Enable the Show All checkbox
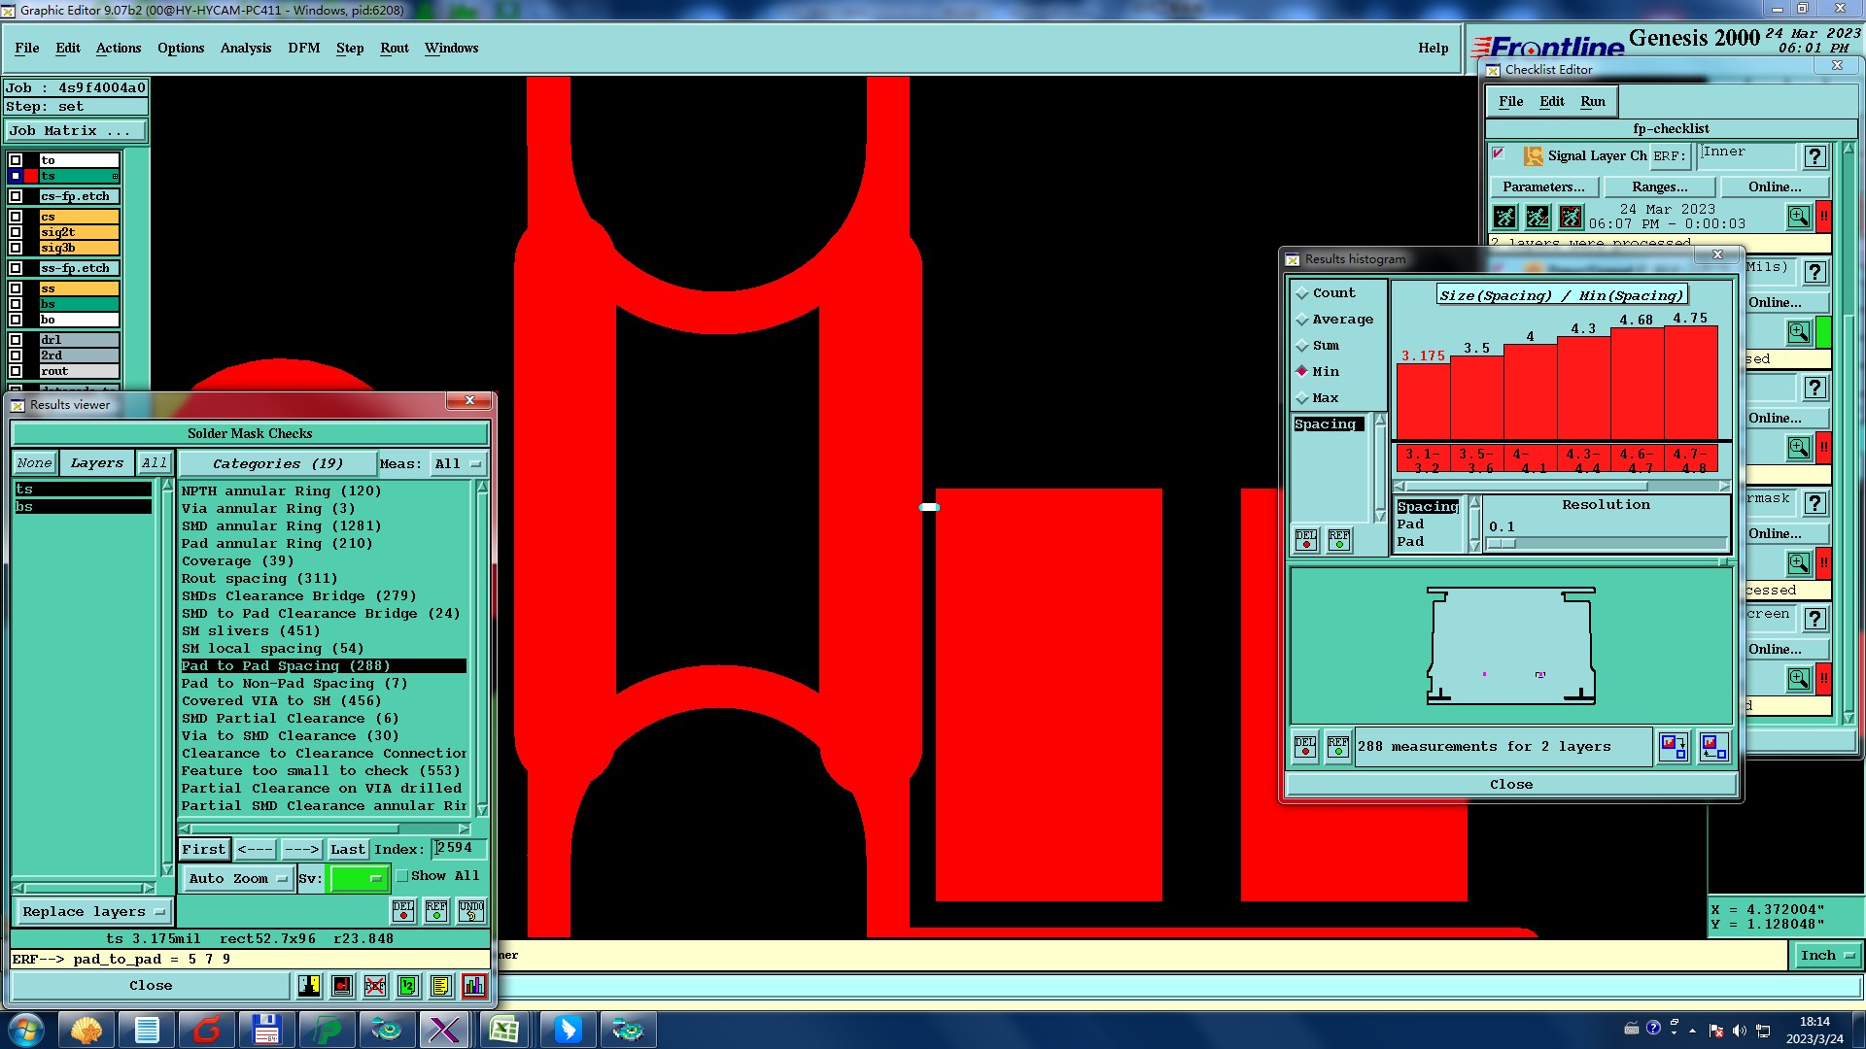 coord(402,876)
